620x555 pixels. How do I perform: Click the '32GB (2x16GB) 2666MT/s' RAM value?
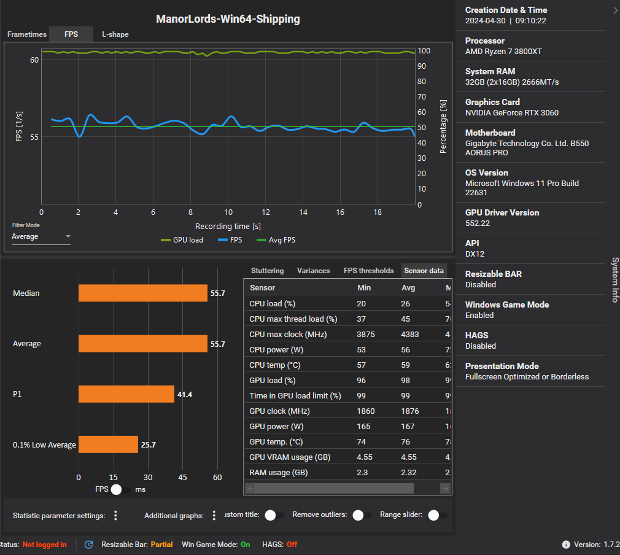click(x=512, y=82)
